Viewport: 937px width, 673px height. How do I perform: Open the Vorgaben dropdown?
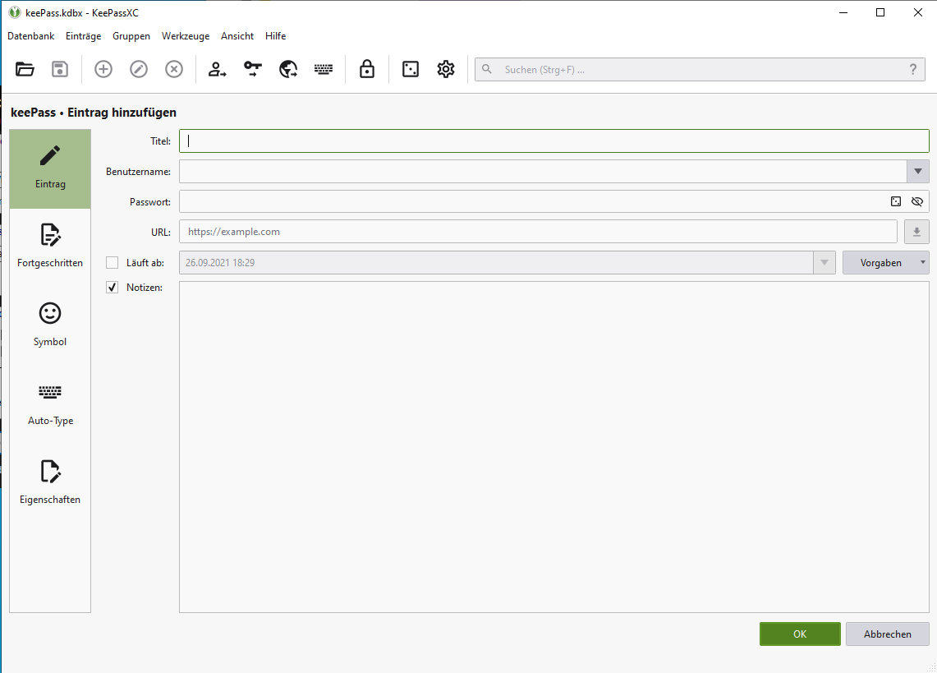[885, 263]
